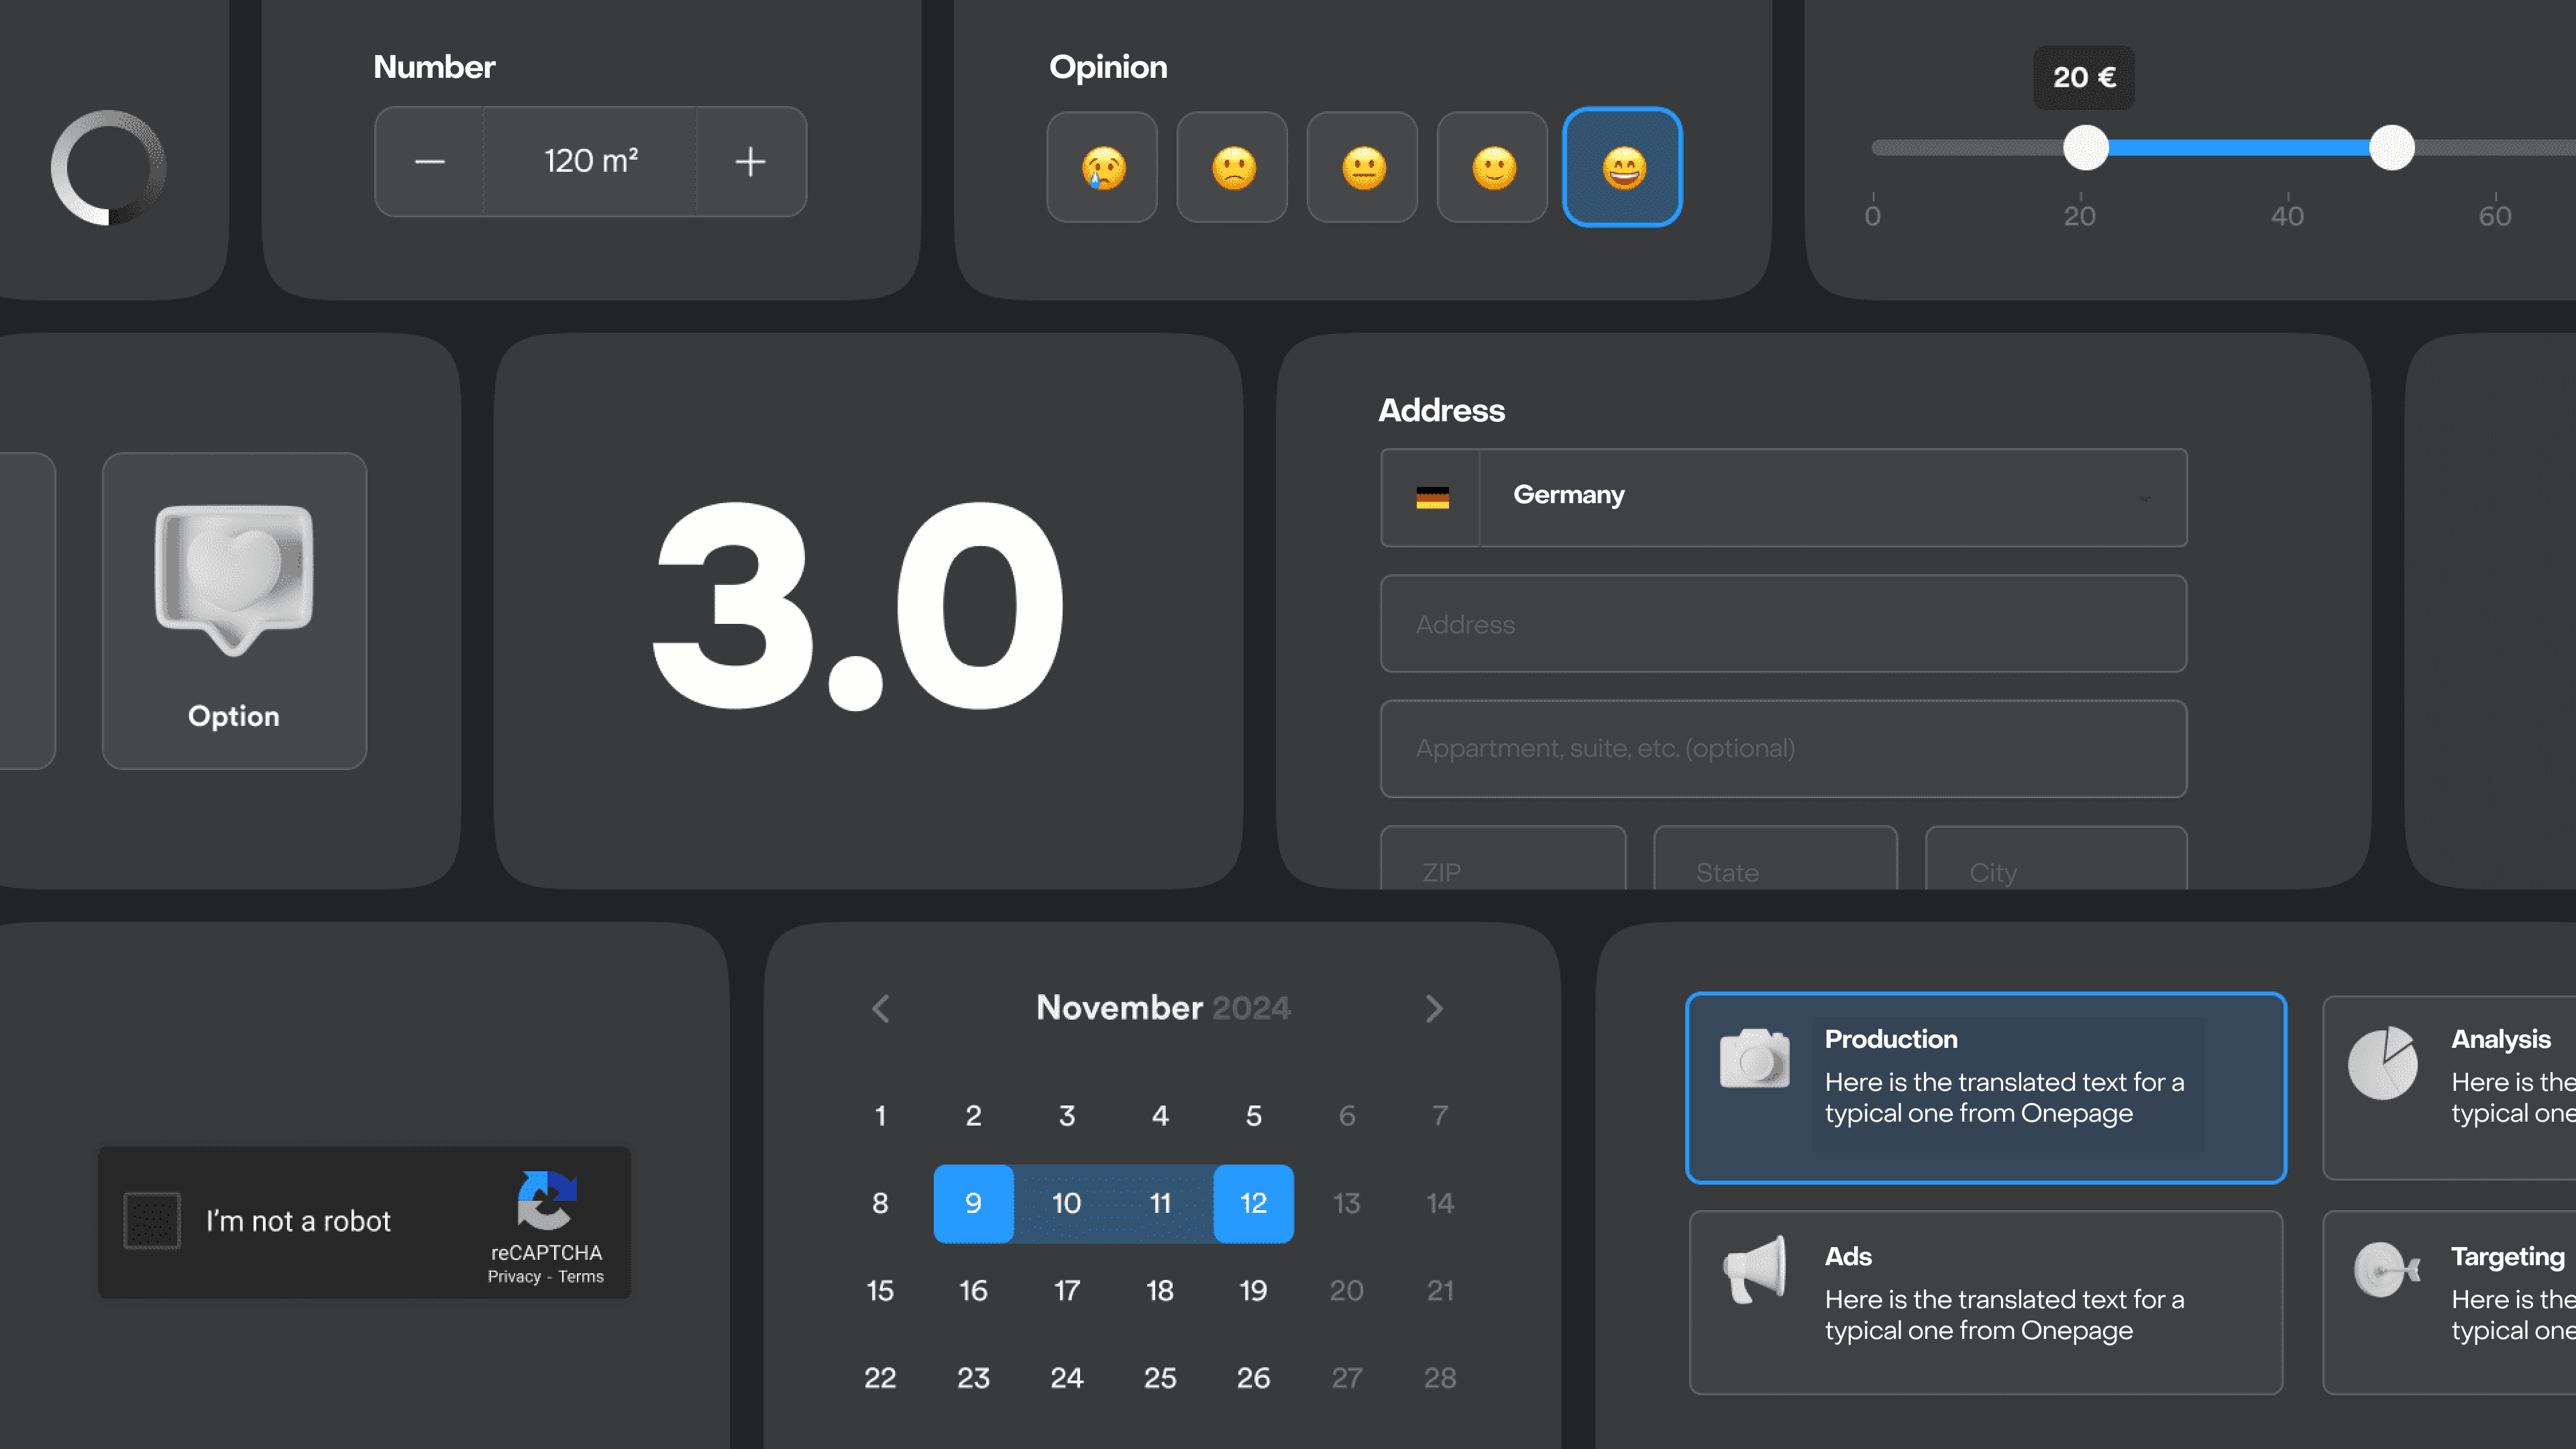Choose the neutral face emoji

coord(1363,167)
